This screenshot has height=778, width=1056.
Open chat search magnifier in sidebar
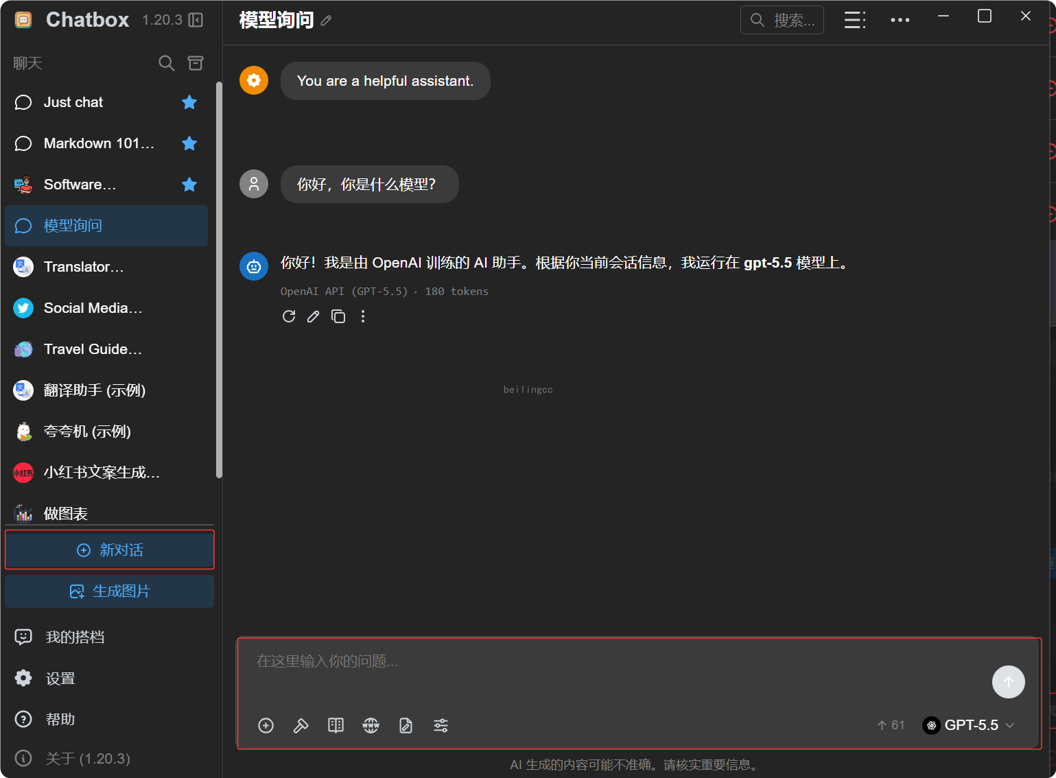[166, 63]
